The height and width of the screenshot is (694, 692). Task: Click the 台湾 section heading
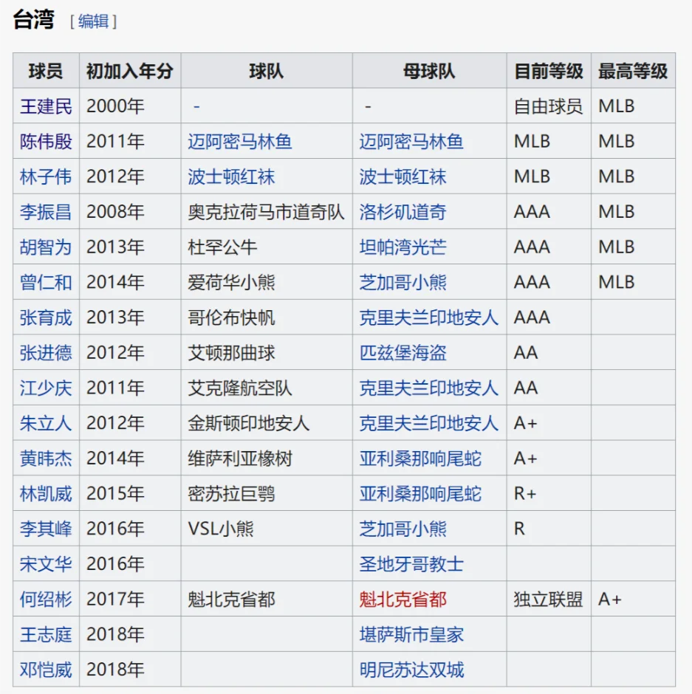(x=34, y=20)
